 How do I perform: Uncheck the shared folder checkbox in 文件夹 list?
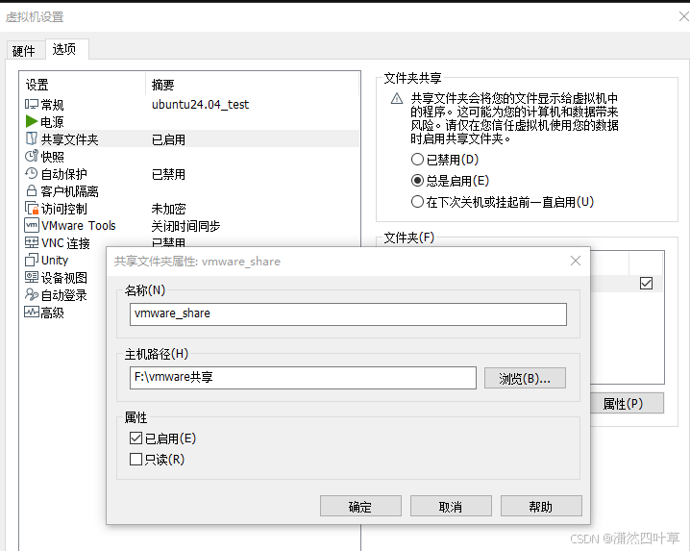(x=646, y=284)
